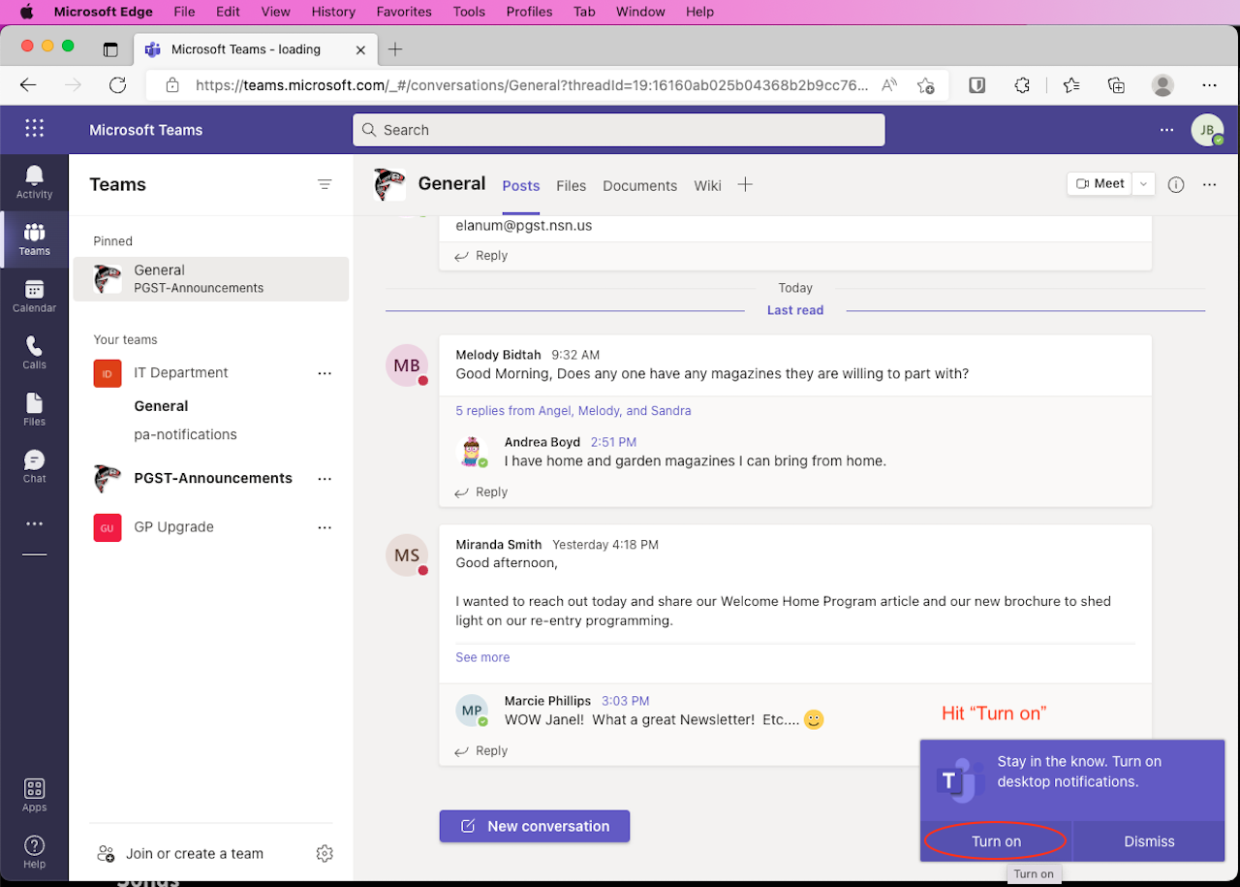Open the Chat sidebar icon
The width and height of the screenshot is (1240, 887).
pos(34,466)
